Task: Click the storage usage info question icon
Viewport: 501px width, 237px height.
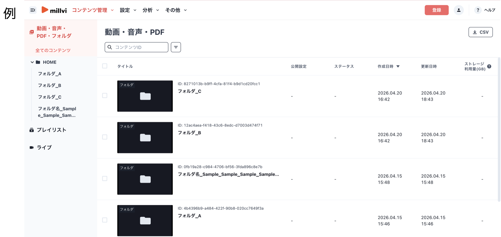Action: coord(489,66)
